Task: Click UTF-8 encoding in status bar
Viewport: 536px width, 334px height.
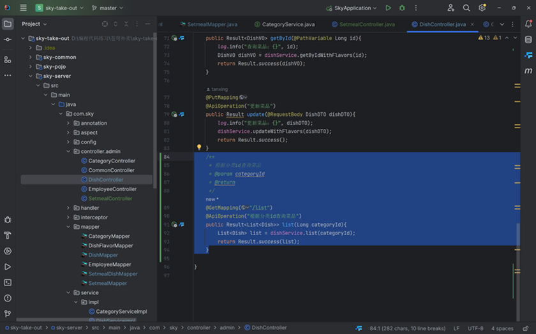Action: [475, 328]
